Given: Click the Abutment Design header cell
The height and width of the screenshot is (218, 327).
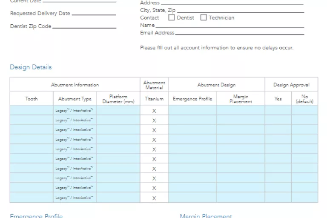Looking at the screenshot, I should pyautogui.click(x=216, y=84).
